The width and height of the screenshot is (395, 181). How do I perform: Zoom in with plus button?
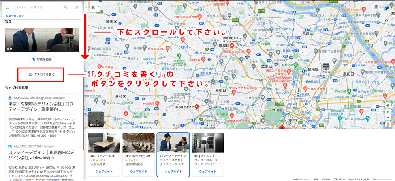(388, 112)
